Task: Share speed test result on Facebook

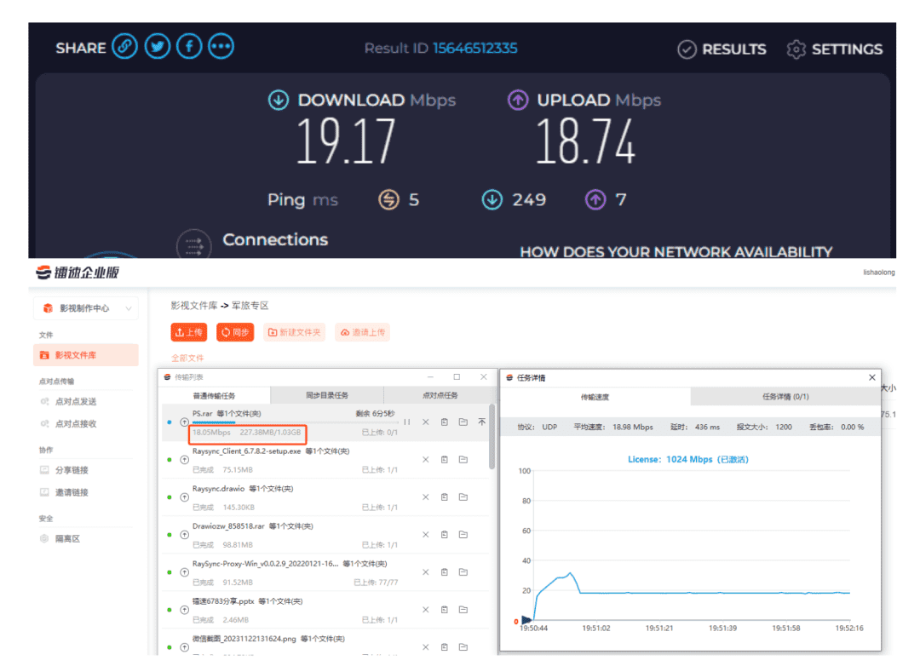Action: (189, 47)
